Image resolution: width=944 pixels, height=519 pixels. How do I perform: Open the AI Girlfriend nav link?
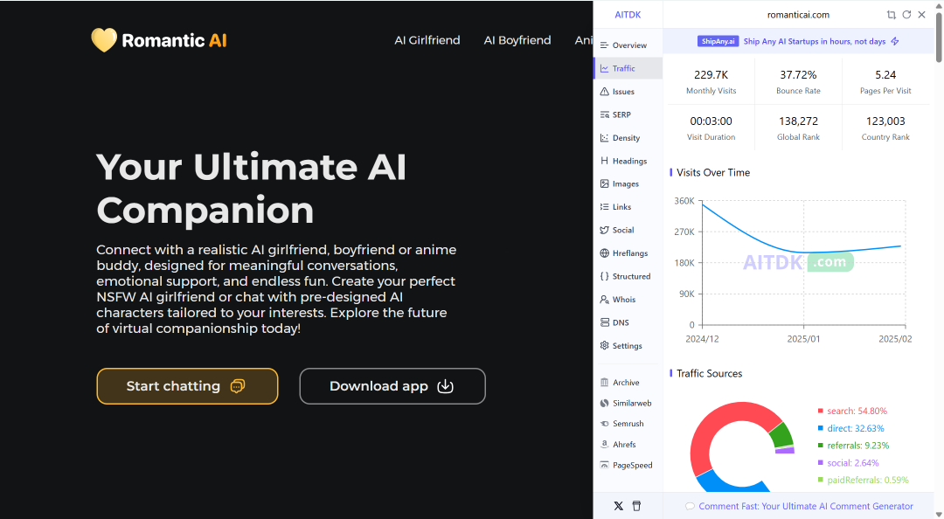(x=427, y=40)
